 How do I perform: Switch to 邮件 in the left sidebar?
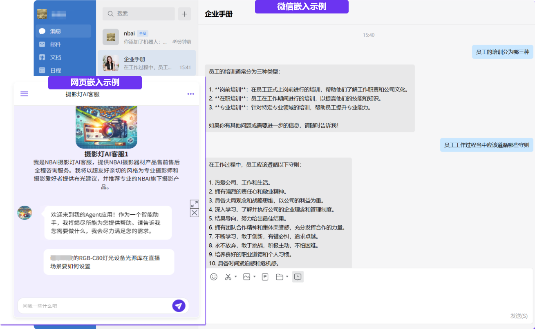point(56,44)
